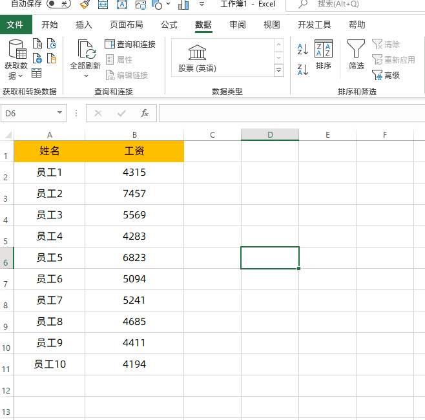Click the shapes icon in quick access toolbar
The image size is (425, 420).
tap(157, 5)
